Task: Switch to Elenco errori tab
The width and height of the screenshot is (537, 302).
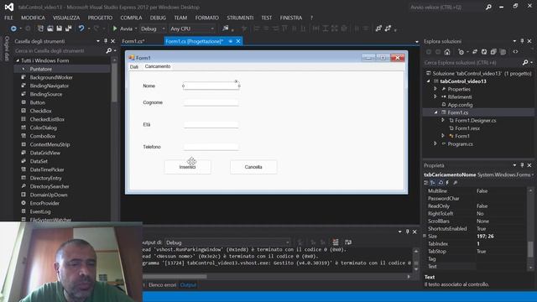Action: (162, 285)
